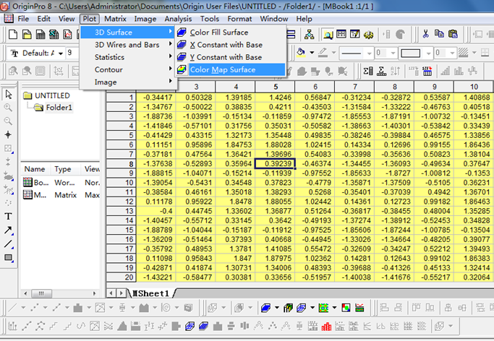Click row header 12
The image size is (494, 341).
pos(122,202)
